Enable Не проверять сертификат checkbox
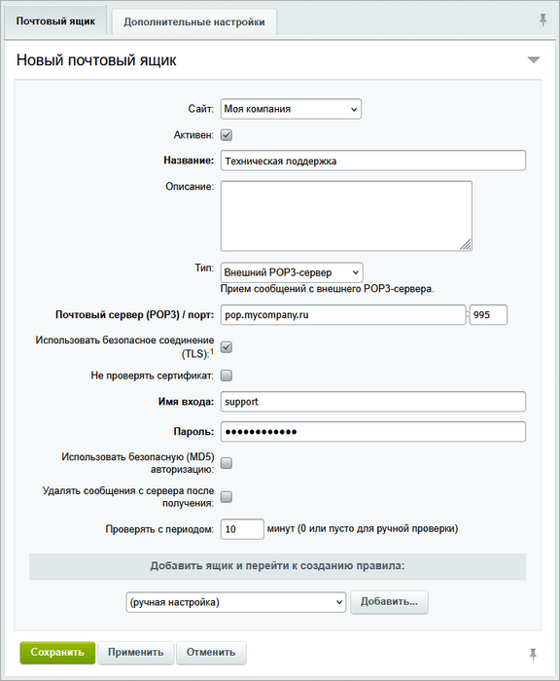Image resolution: width=560 pixels, height=681 pixels. click(x=227, y=376)
